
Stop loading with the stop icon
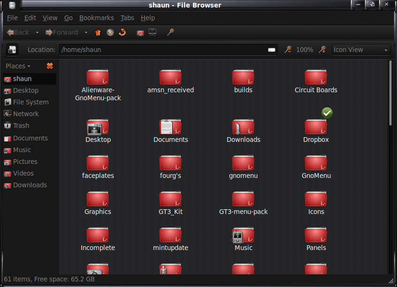click(x=110, y=32)
